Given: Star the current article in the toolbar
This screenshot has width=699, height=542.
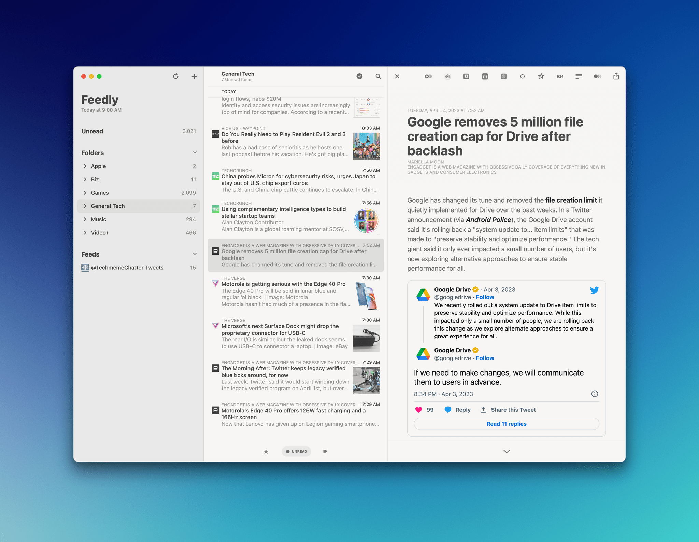Looking at the screenshot, I should [x=541, y=76].
